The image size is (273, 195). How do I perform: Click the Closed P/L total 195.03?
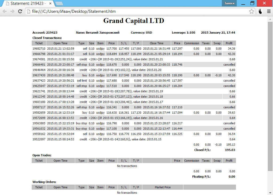point(230,150)
